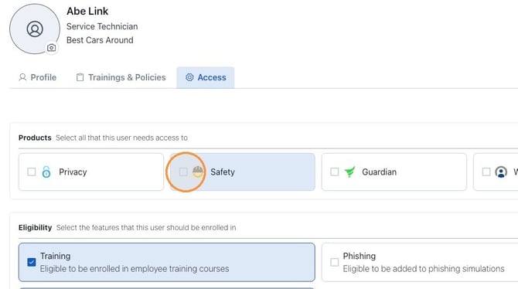Enable the Phishing eligibility checkbox
Viewport: 518px width, 289px height.
(x=335, y=262)
